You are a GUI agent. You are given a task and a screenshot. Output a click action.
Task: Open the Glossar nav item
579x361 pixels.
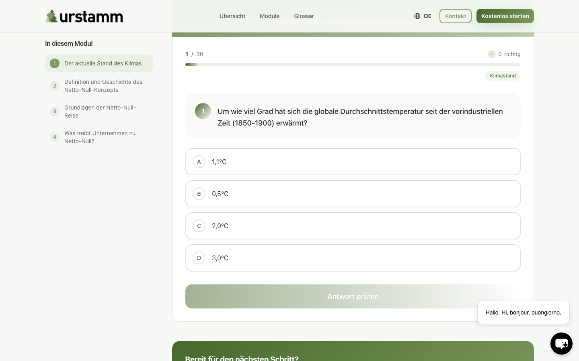click(304, 16)
